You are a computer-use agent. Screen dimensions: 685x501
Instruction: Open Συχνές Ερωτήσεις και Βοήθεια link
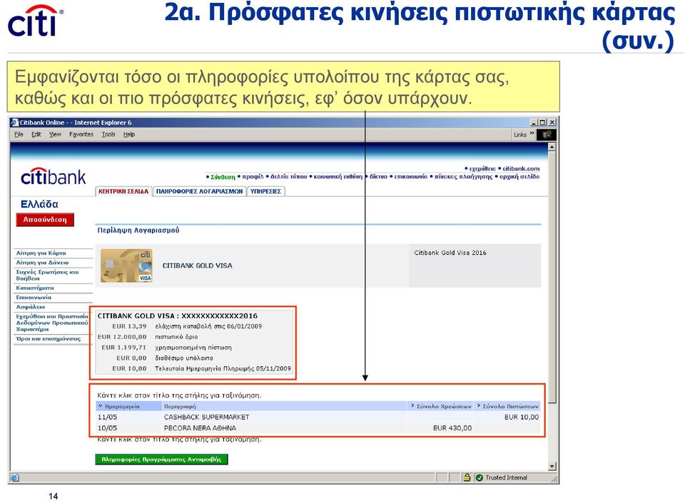click(x=47, y=275)
